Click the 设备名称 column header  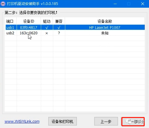105,21
